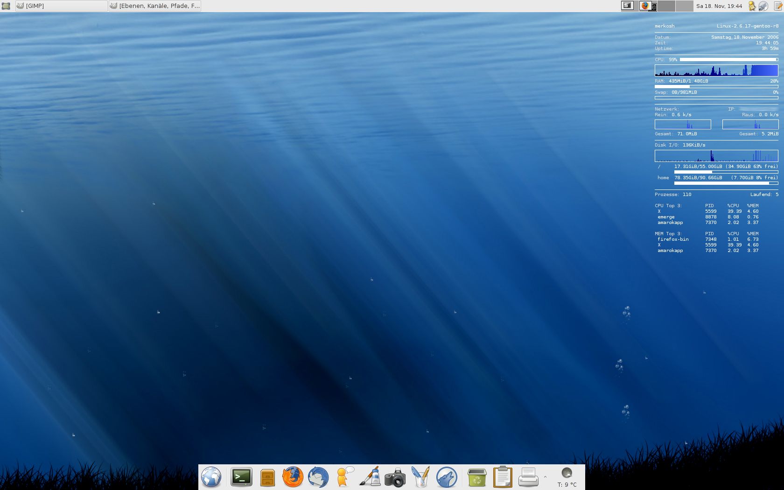Switch to the second workspace in the pager

point(666,6)
